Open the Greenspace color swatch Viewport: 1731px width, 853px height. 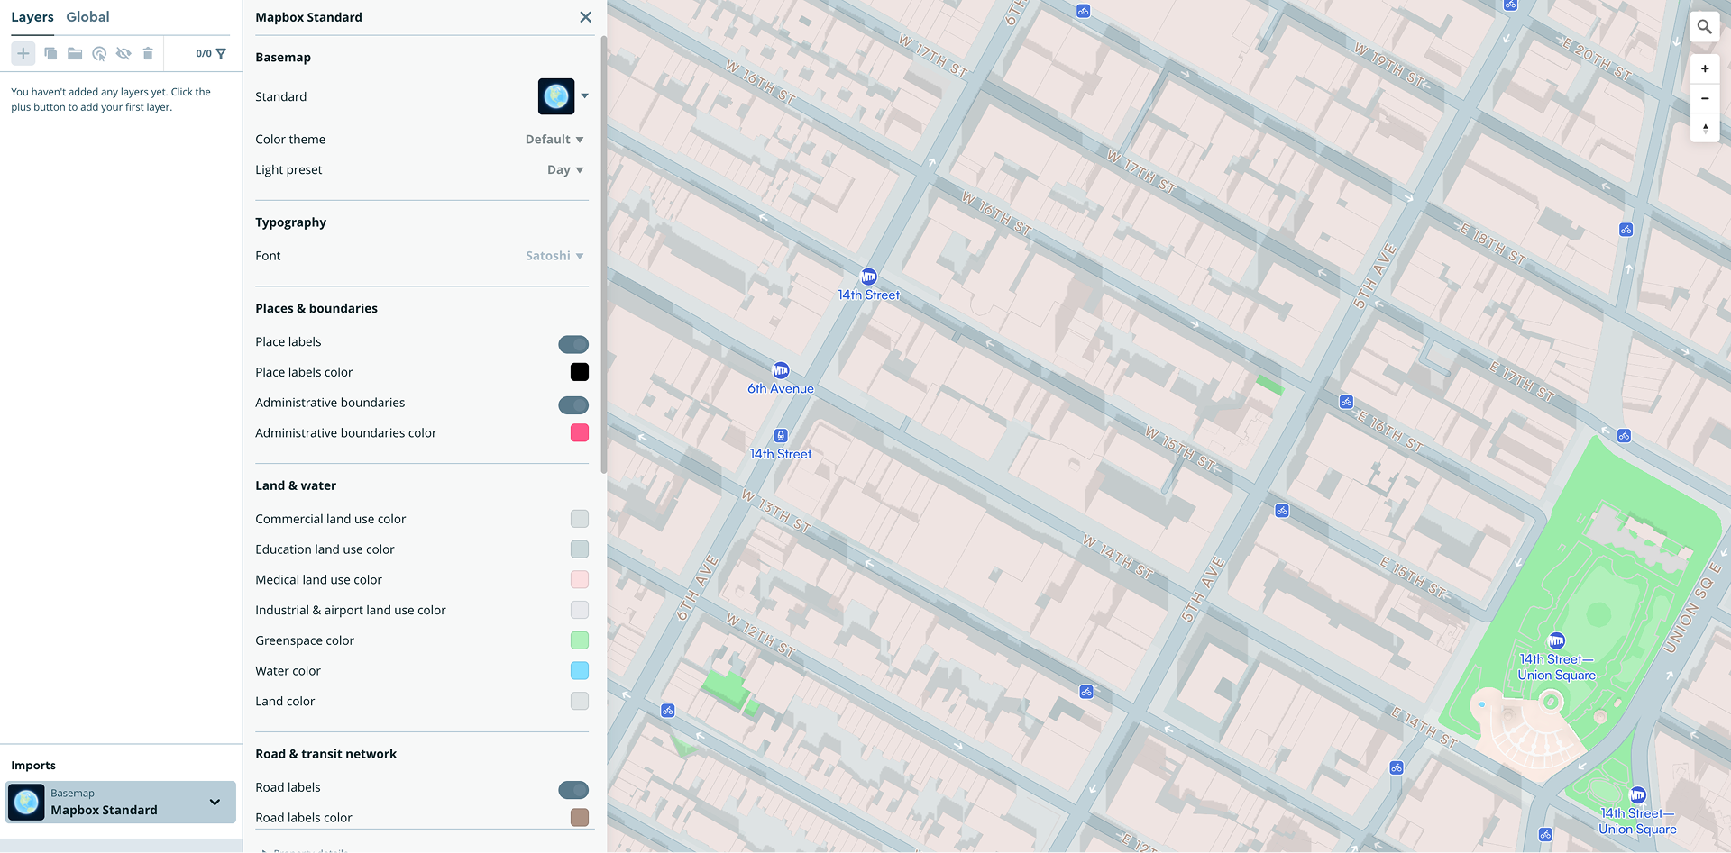[580, 640]
